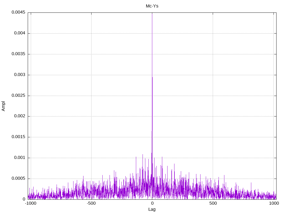The image size is (284, 213).
Task: Select the 0.004 y-axis tick label
Action: pos(19,33)
